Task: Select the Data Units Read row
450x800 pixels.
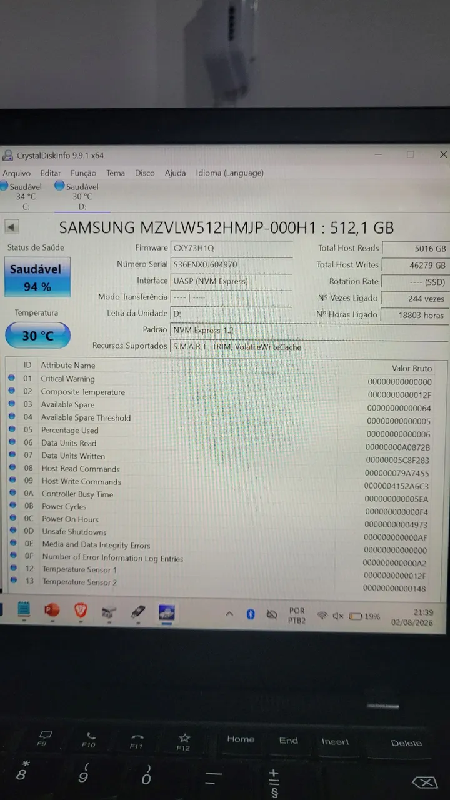Action: [x=226, y=444]
